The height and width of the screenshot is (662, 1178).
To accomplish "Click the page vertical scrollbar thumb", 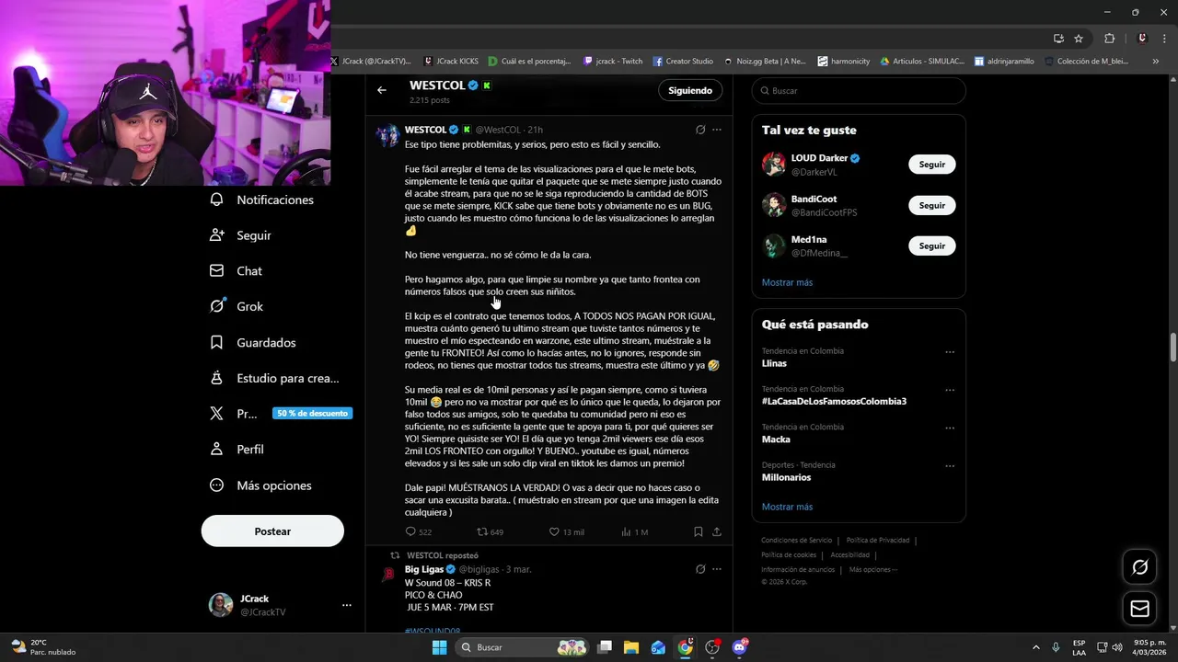I will (1173, 348).
